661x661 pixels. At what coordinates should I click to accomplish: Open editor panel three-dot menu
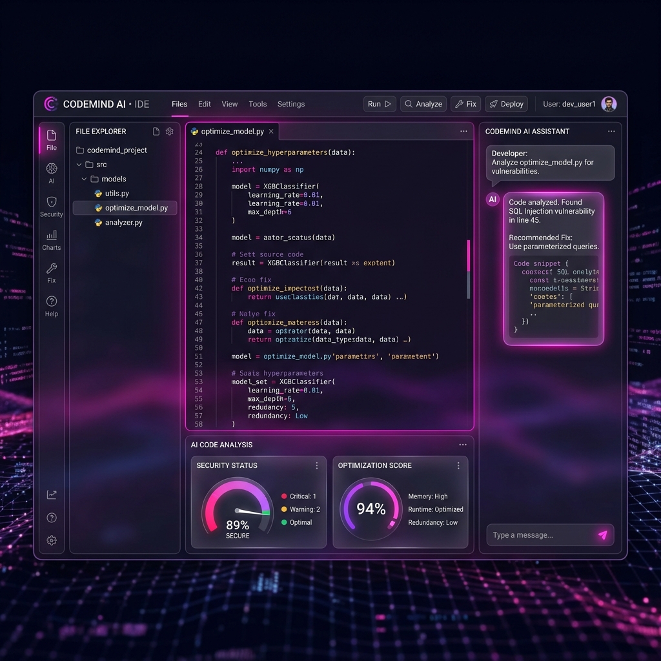463,131
